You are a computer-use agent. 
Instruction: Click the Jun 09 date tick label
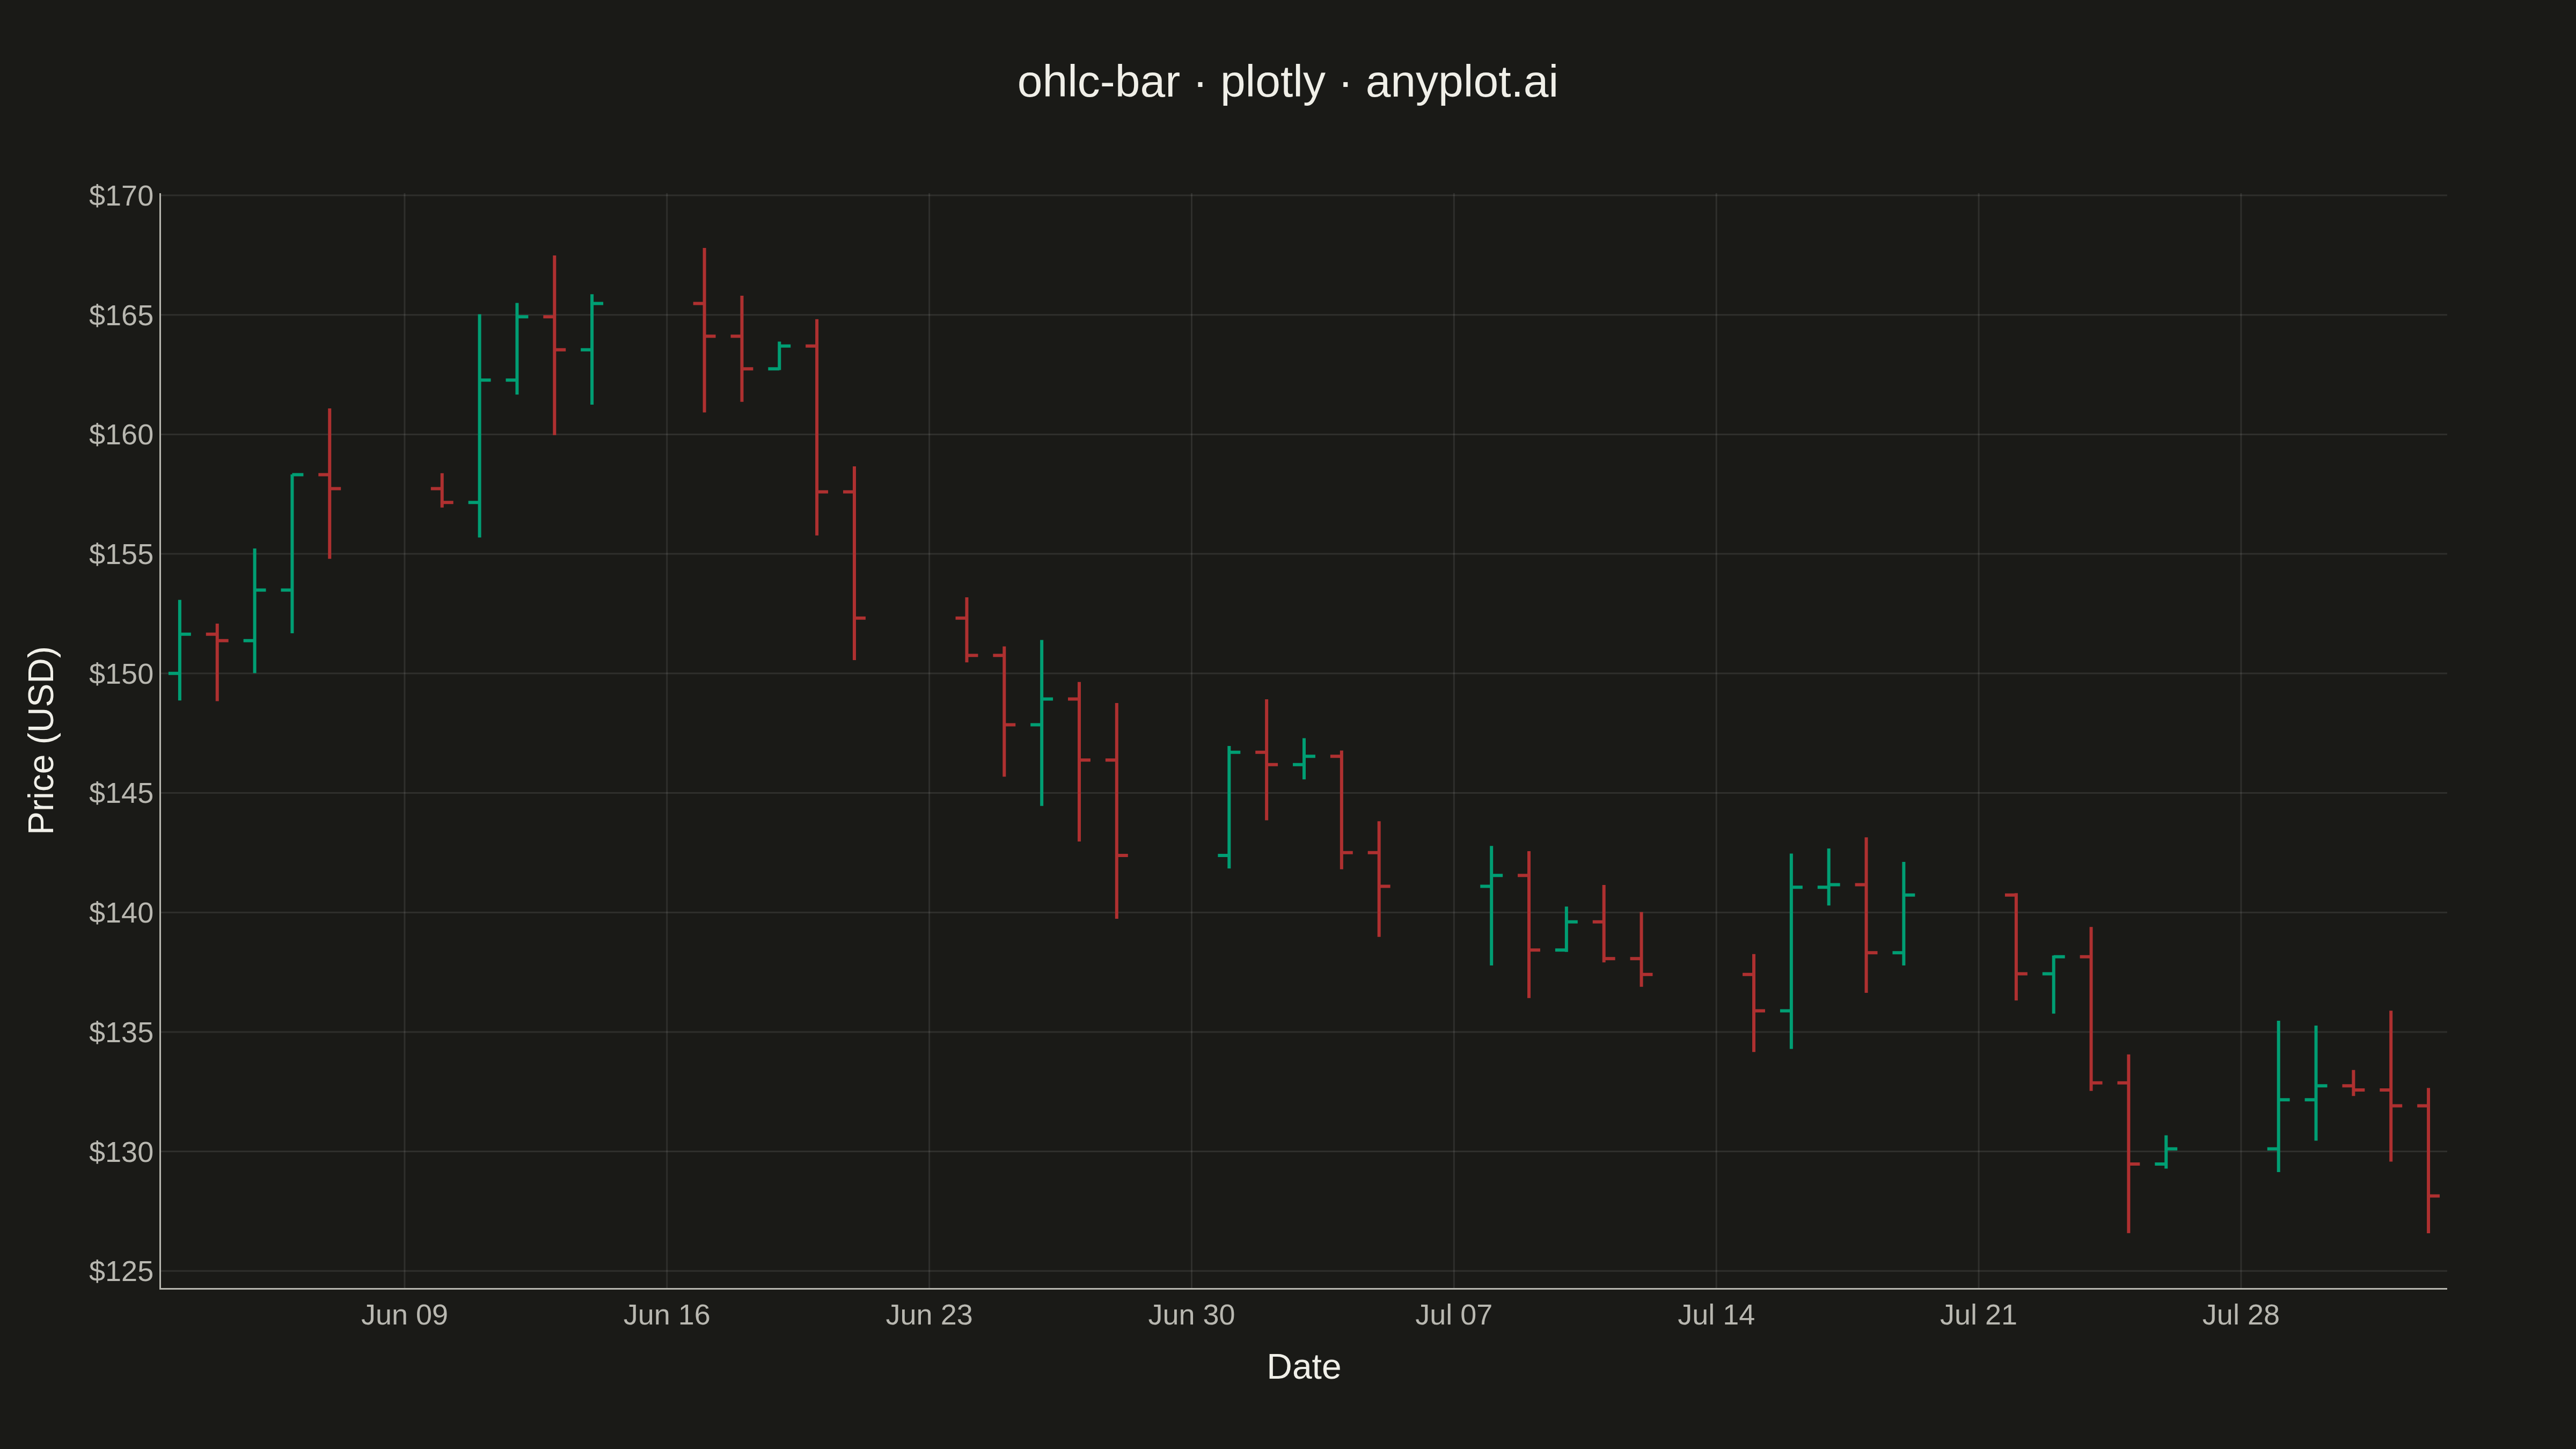point(404,1315)
